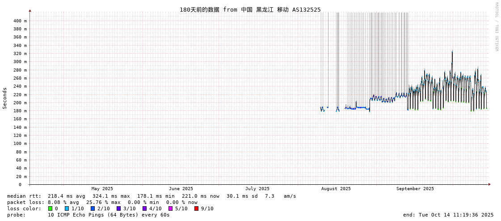Click the end timestamp Tue Oct 14 text
Viewport: 501px width, 221px height.
(x=448, y=215)
